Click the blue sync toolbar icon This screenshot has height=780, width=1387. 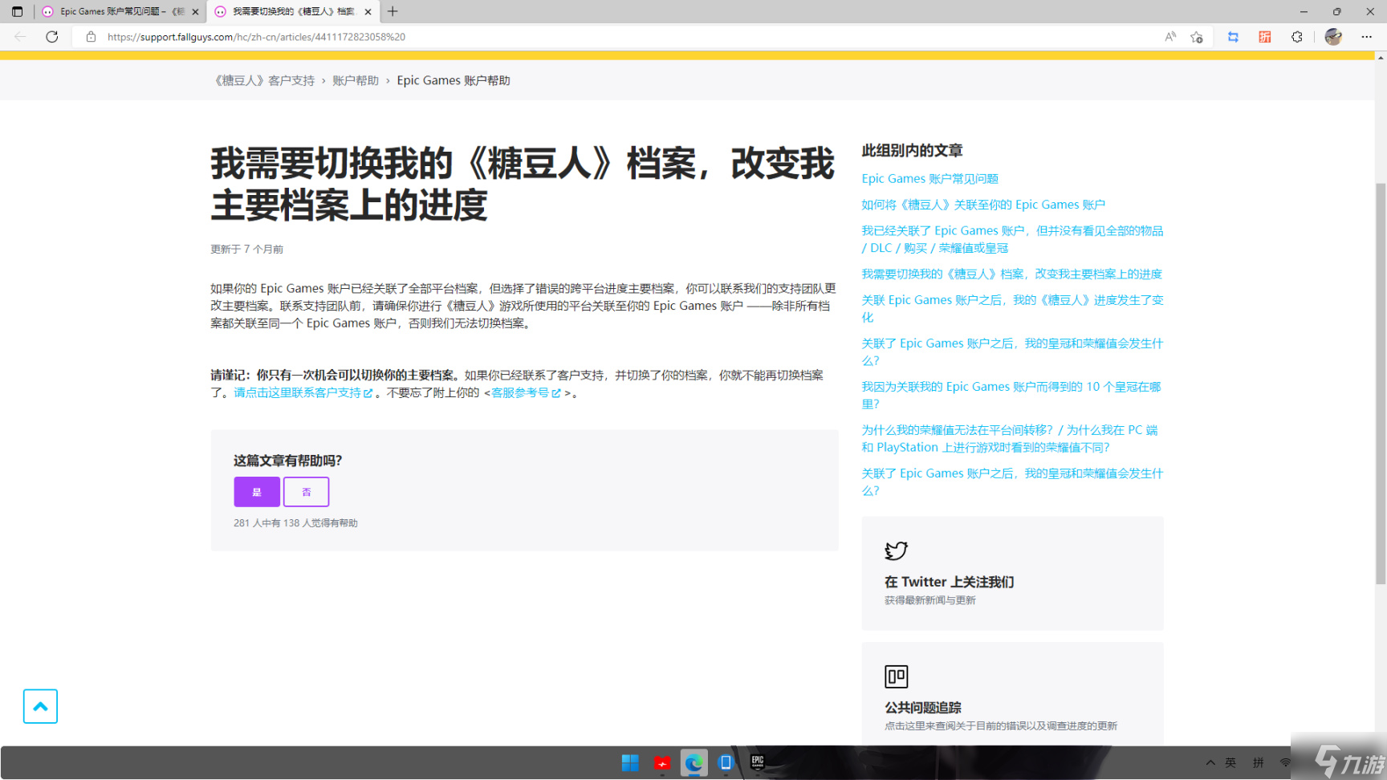1233,37
